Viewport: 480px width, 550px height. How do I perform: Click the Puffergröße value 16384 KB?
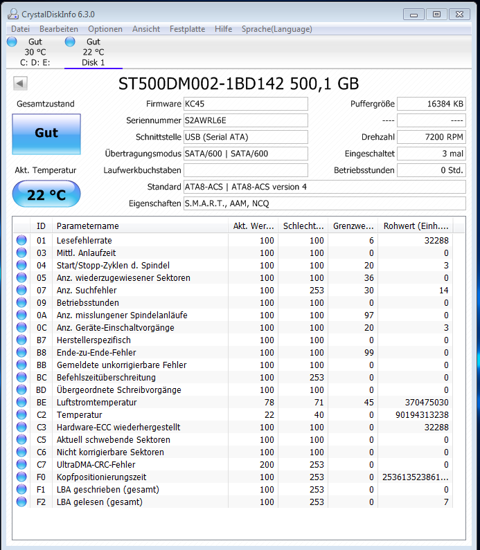click(432, 104)
